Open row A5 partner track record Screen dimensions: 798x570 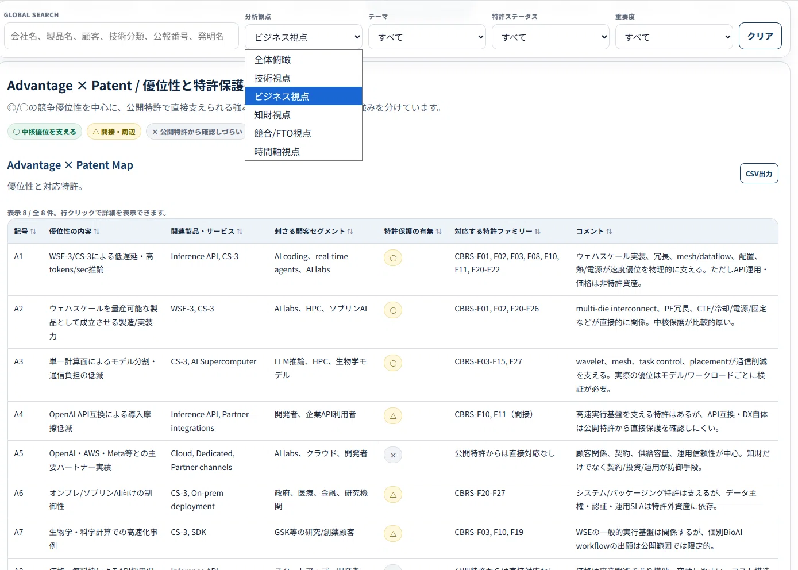tap(392, 460)
